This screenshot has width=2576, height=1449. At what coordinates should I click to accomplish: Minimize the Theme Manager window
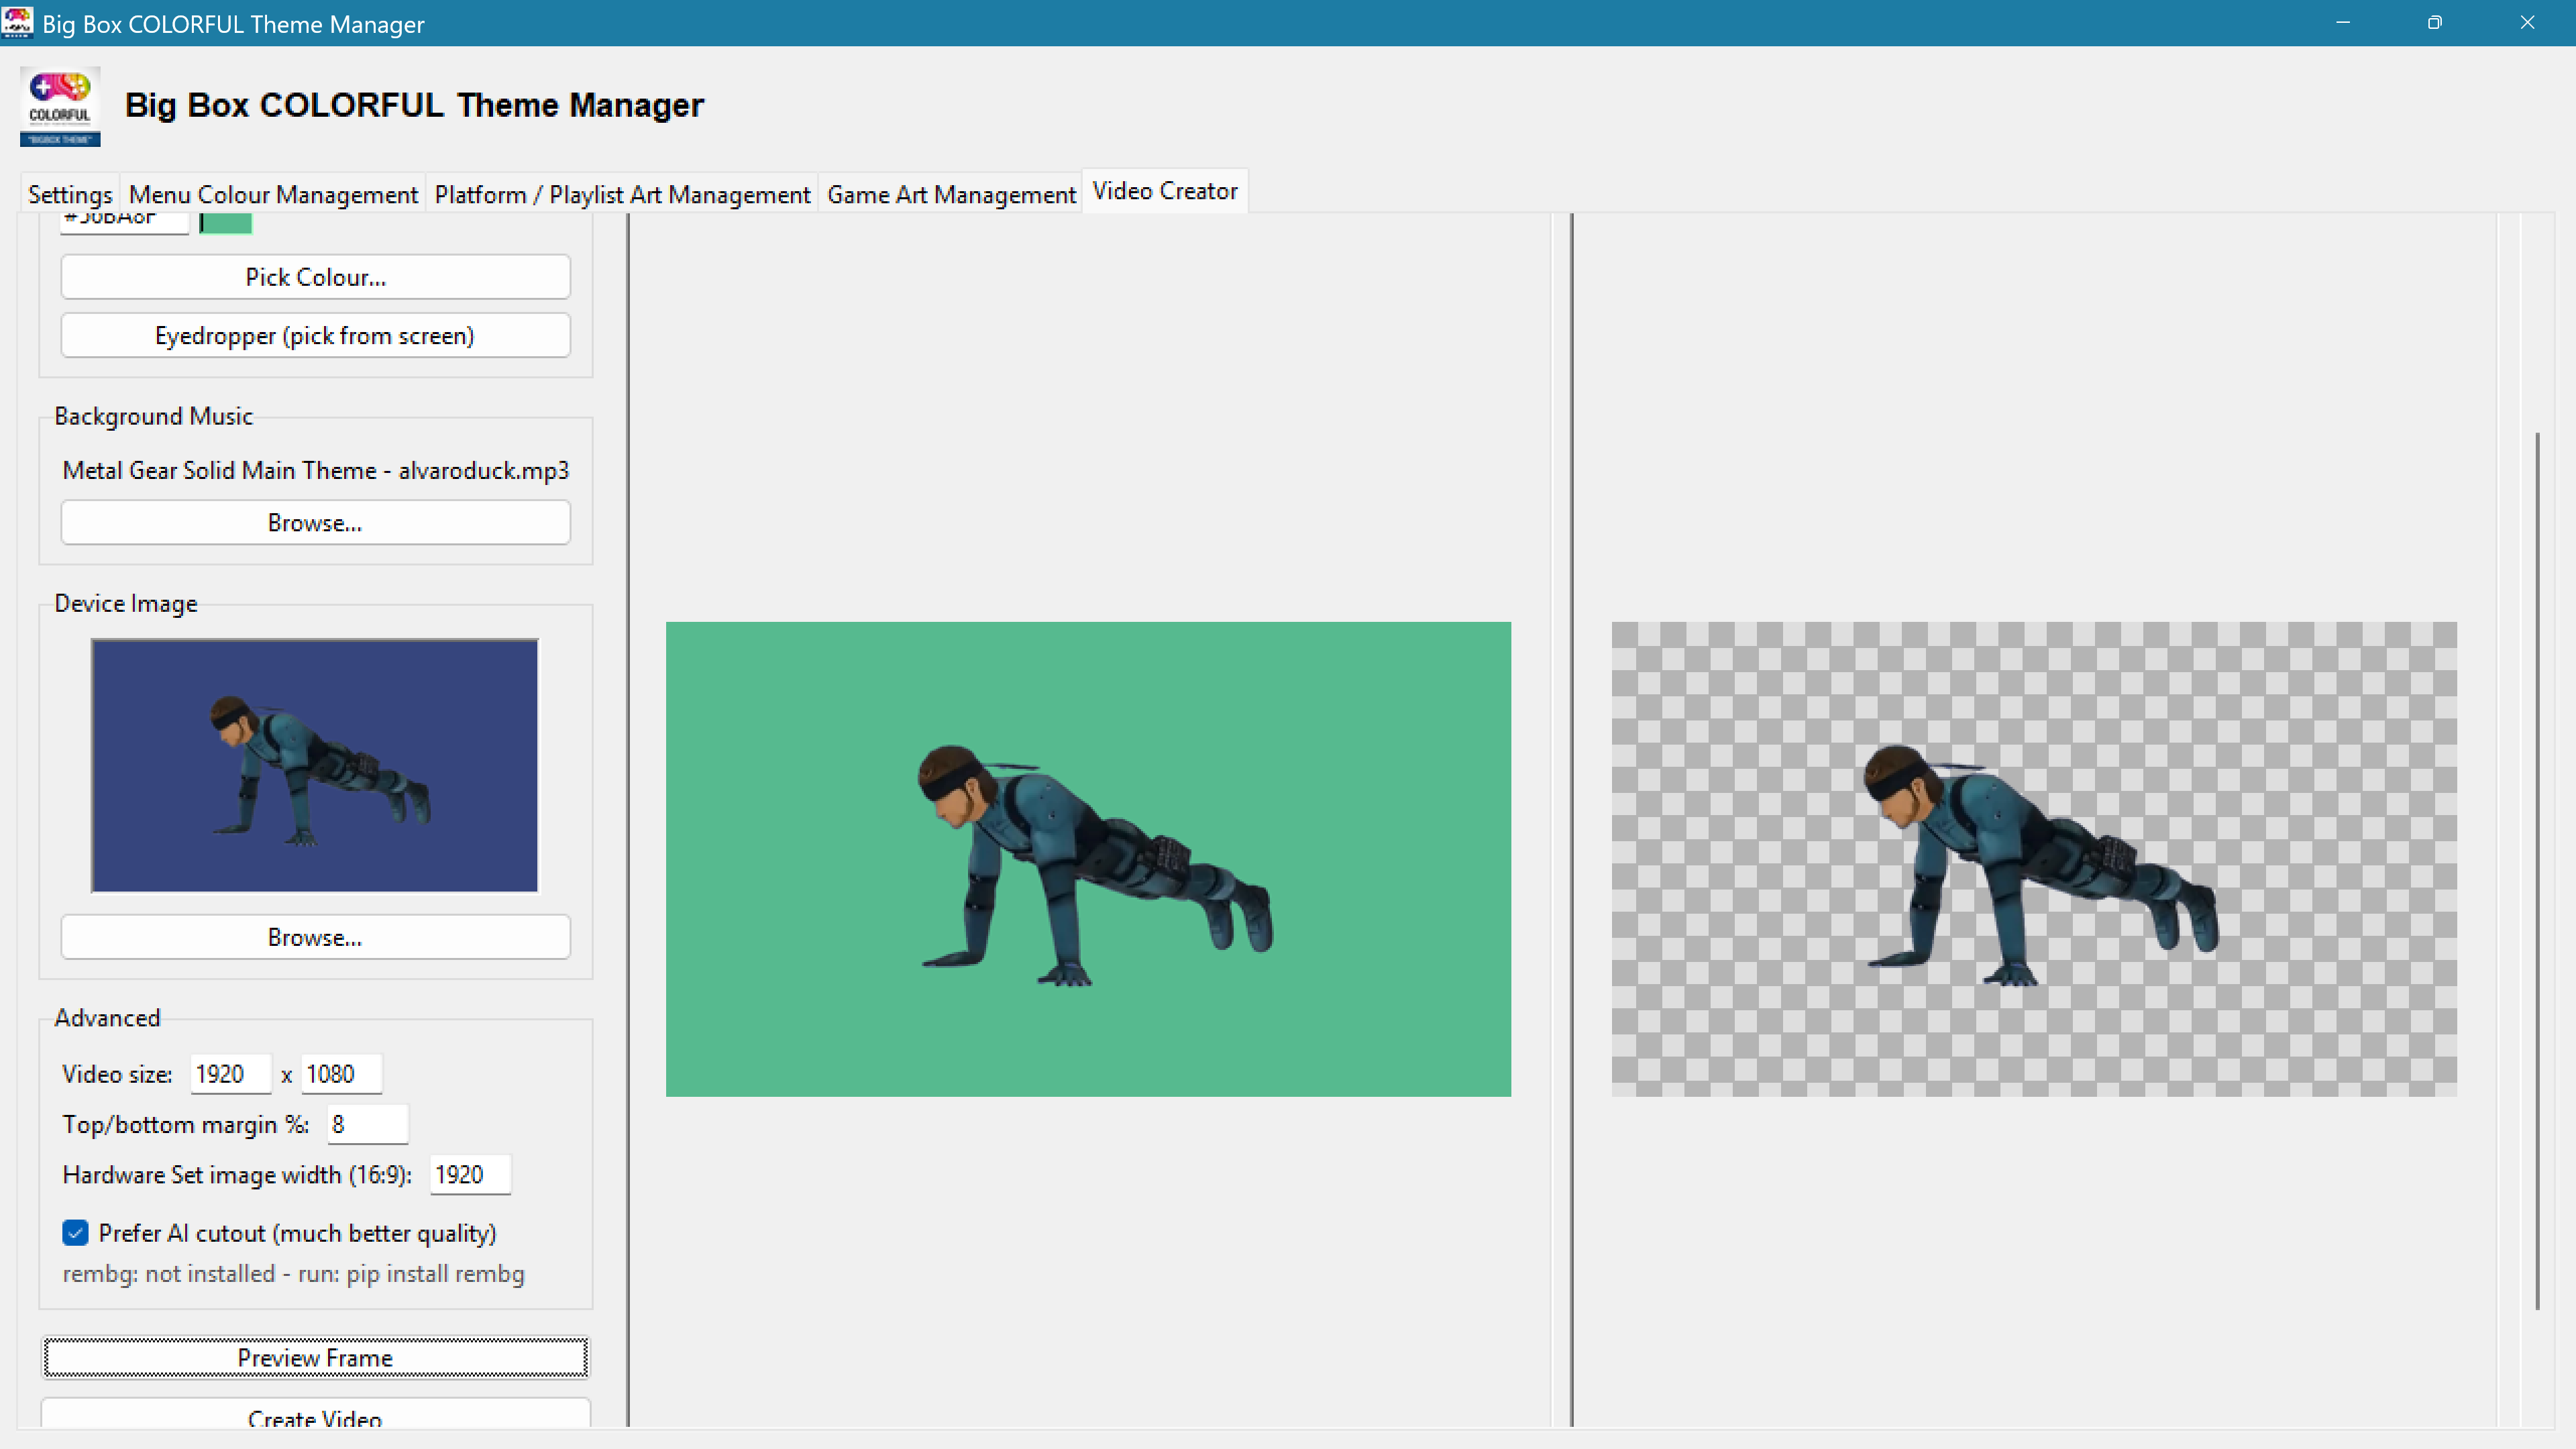[2343, 22]
